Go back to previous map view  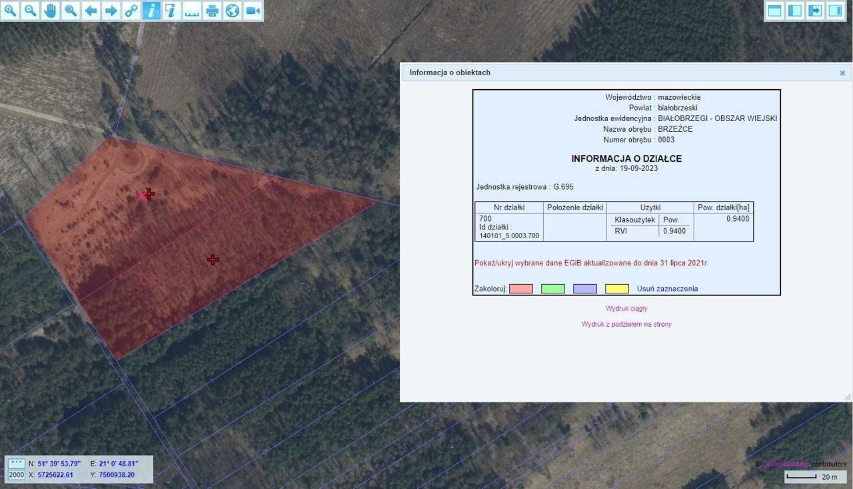pos(91,11)
